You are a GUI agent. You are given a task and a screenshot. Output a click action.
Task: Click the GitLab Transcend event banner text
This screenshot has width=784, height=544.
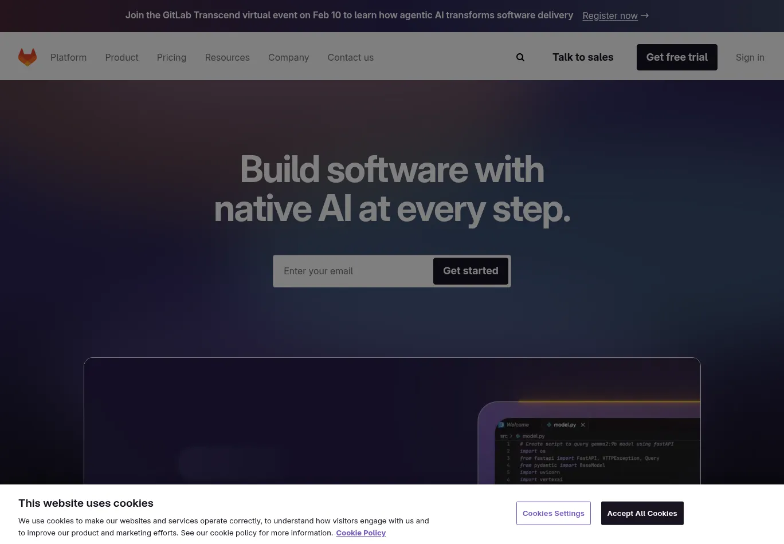(x=349, y=15)
